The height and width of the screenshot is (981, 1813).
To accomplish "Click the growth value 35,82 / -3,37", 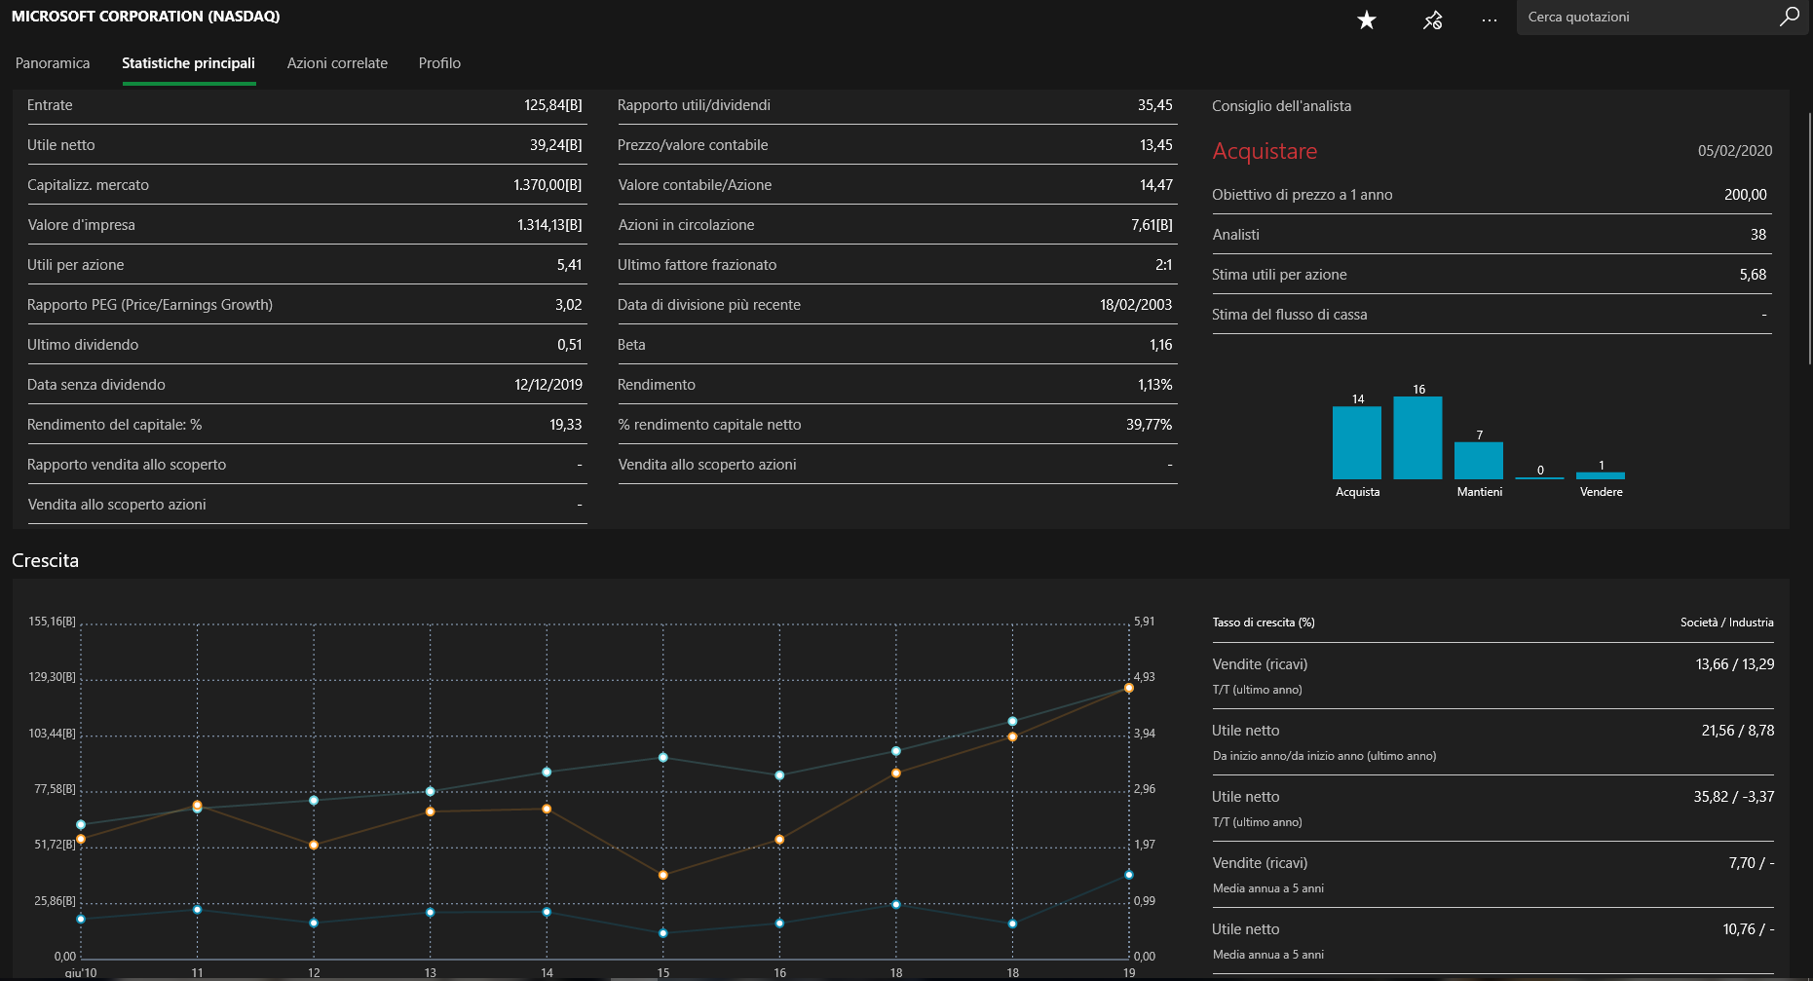I will coord(1734,797).
